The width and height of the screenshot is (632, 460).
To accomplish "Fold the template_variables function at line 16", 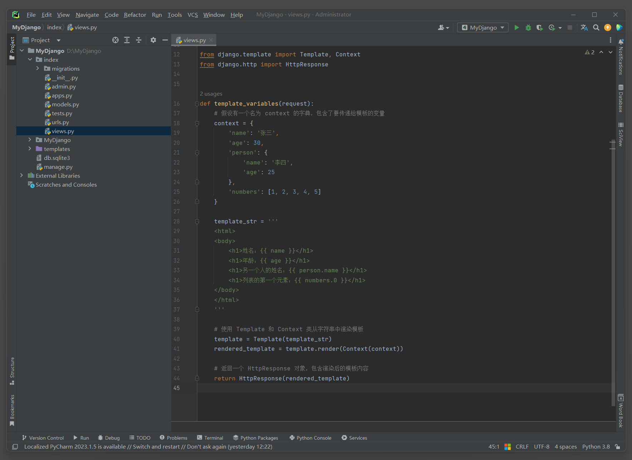I will pos(197,104).
